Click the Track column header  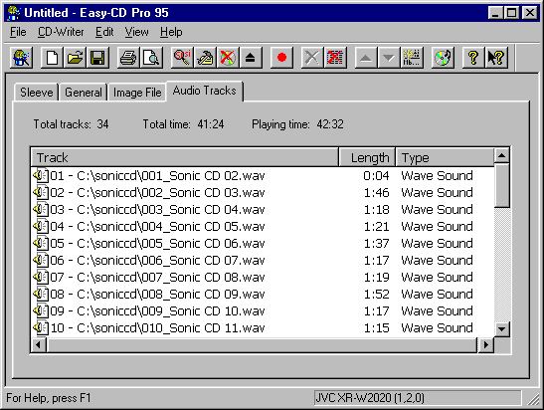click(x=185, y=157)
